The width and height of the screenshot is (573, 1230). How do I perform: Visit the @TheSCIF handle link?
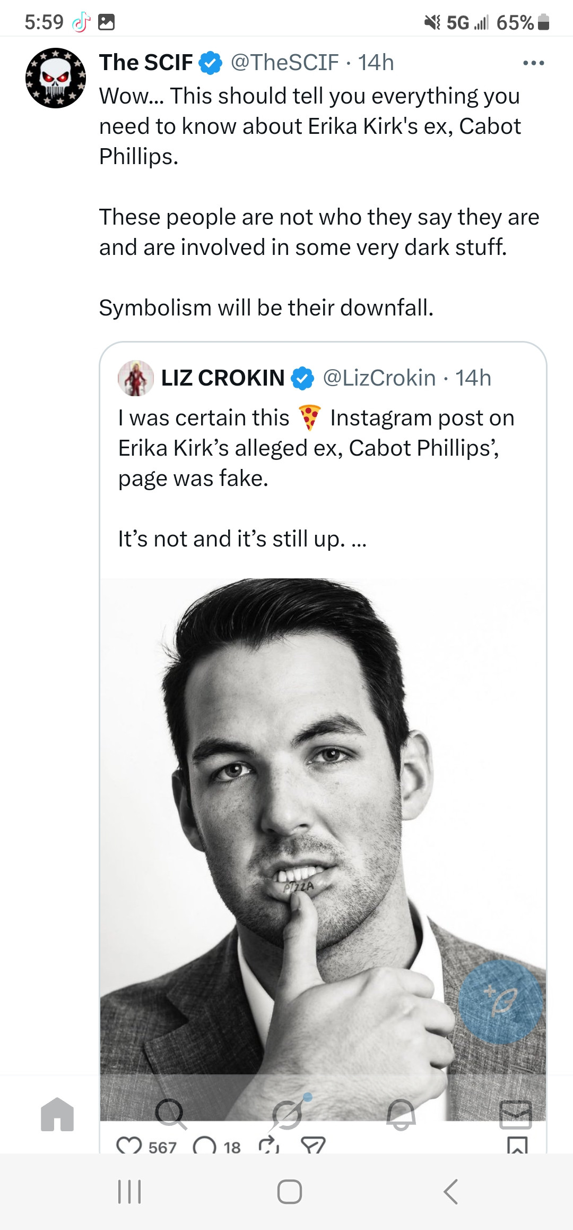[285, 63]
